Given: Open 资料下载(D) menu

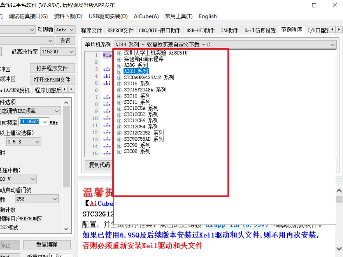Looking at the screenshot, I should tap(68, 16).
